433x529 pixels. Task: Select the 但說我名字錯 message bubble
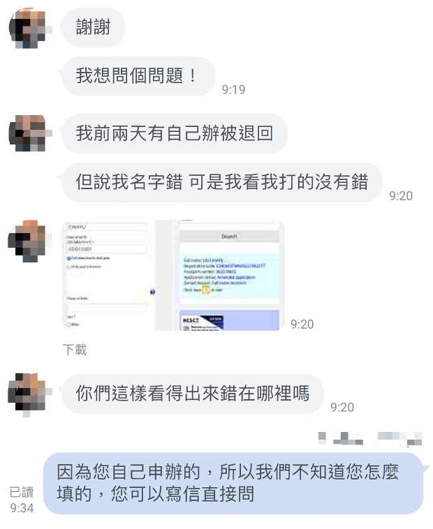[221, 182]
